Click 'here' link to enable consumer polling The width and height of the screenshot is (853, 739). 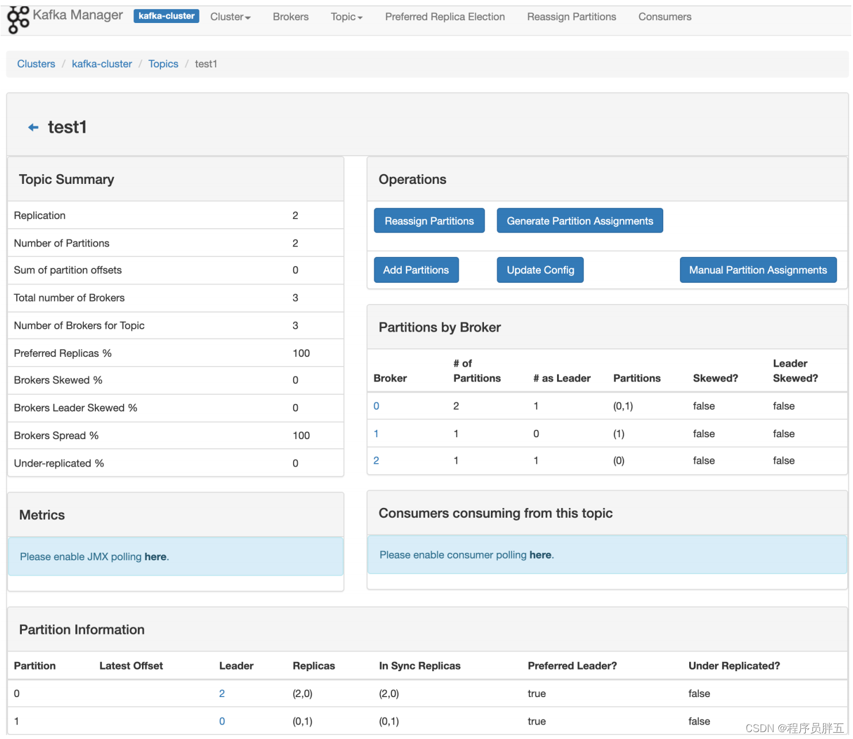(x=540, y=555)
